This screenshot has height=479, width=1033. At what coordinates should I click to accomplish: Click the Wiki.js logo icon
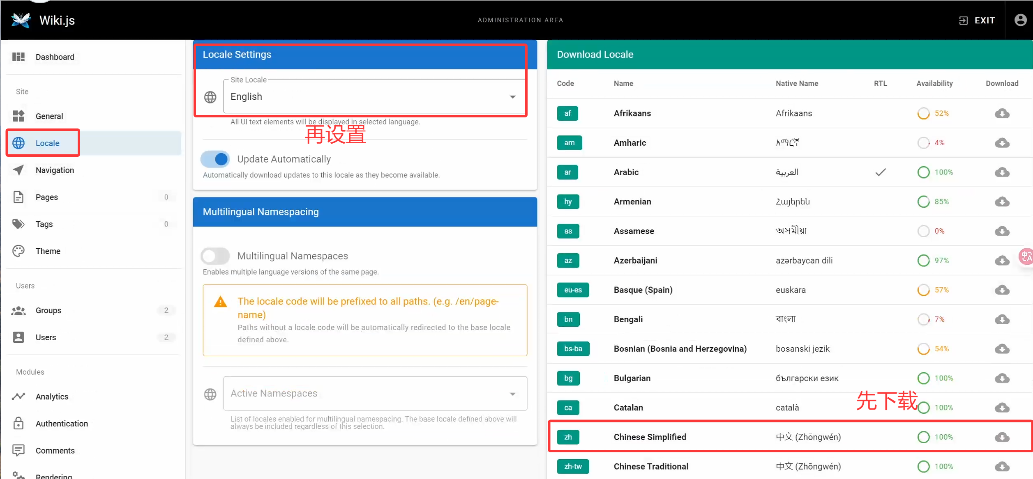tap(21, 20)
